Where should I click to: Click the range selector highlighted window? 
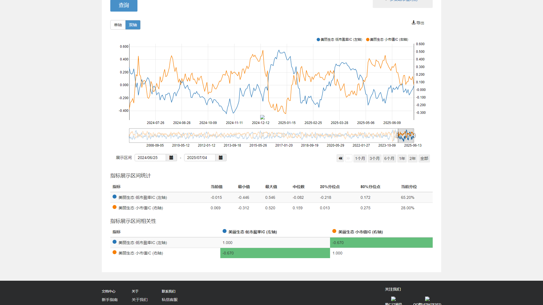[x=406, y=136]
